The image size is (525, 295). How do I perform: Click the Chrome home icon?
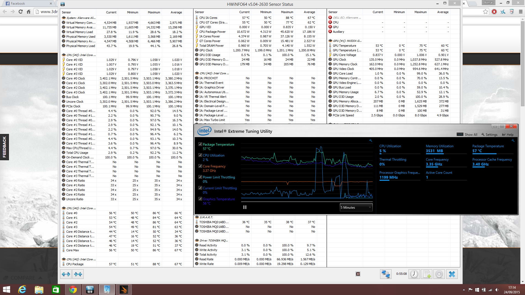28,12
